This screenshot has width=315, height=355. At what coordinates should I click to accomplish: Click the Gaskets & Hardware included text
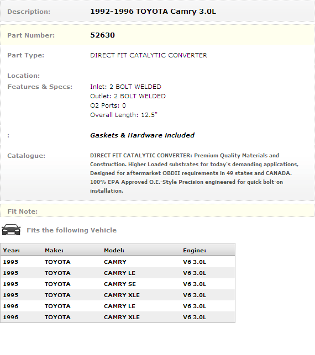[142, 135]
